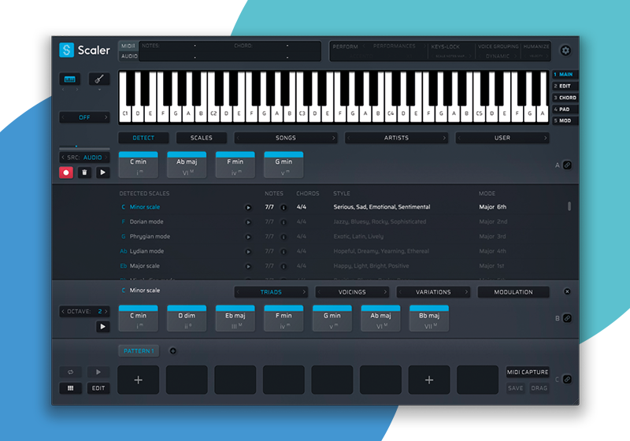Click the EDIT button in pattern section
The image size is (630, 441).
[98, 388]
